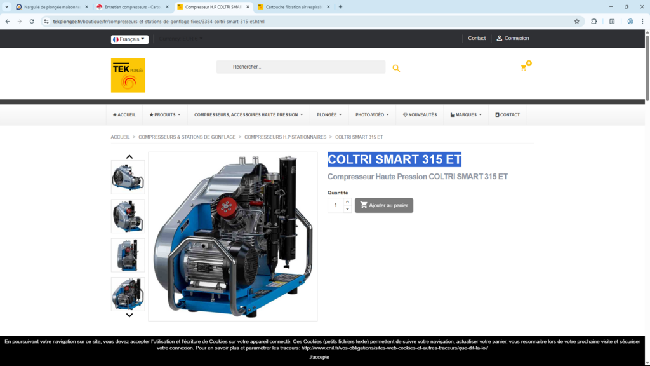The height and width of the screenshot is (366, 650).
Task: Click Ajouter au panier button
Action: (384, 205)
